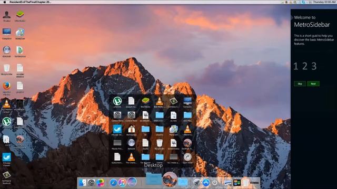Open Launchpad rocket in the dock
Screen dimensions: 337x189
click(x=196, y=183)
